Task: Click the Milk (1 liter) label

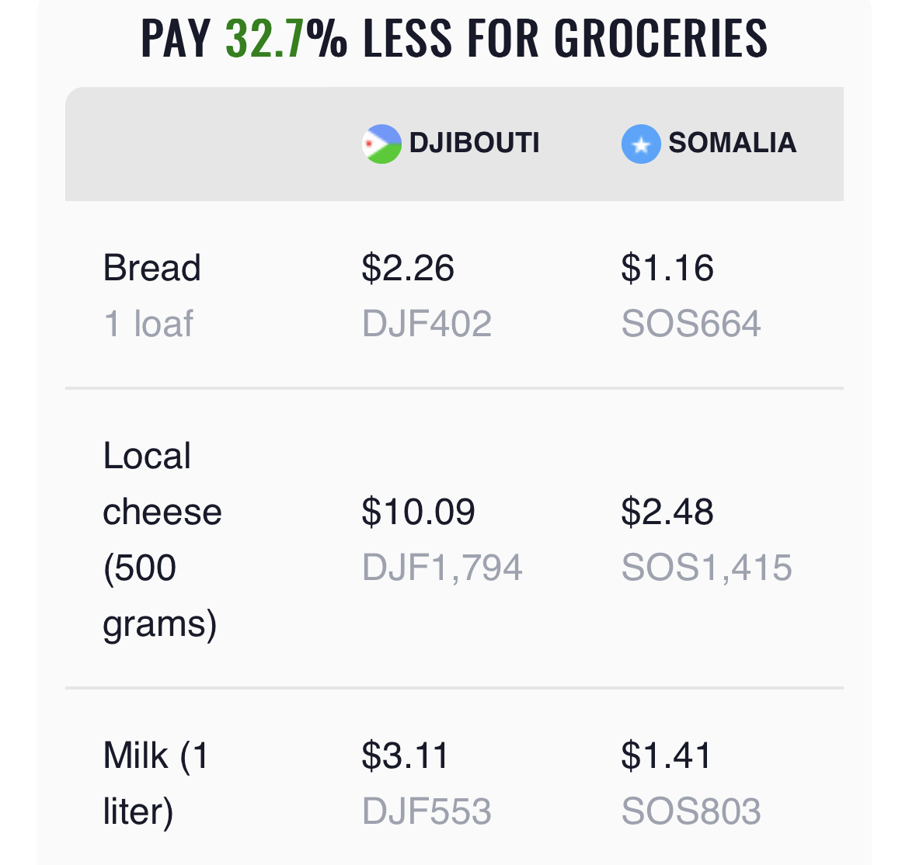Action: tap(156, 783)
